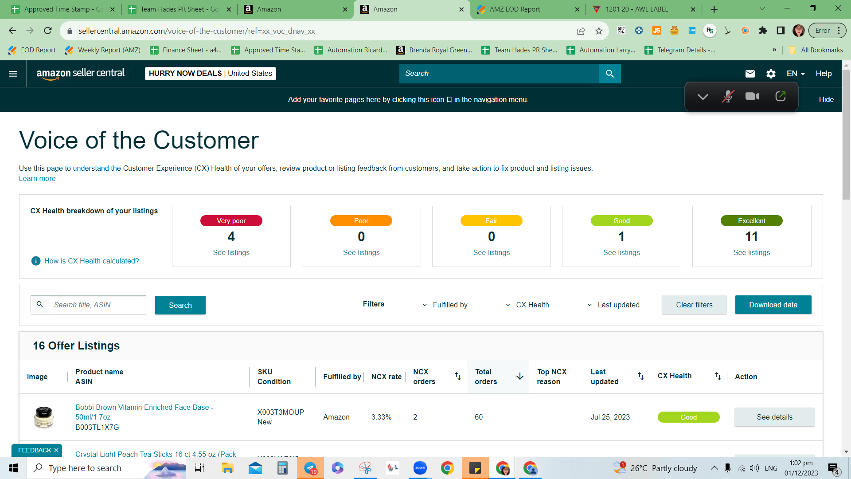Expand the Fulfilled by filter
The width and height of the screenshot is (851, 479).
[445, 305]
